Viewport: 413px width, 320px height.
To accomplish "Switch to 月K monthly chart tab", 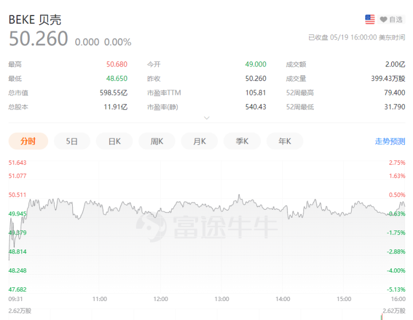I will [x=200, y=141].
